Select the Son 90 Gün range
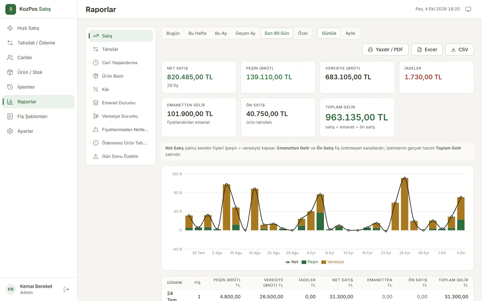The image size is (482, 301). [x=277, y=33]
